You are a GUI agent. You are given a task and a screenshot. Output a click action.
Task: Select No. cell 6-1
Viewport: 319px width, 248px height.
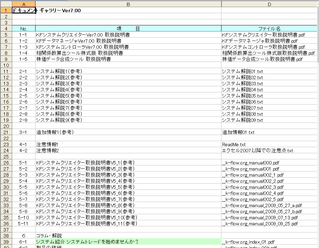(24, 242)
